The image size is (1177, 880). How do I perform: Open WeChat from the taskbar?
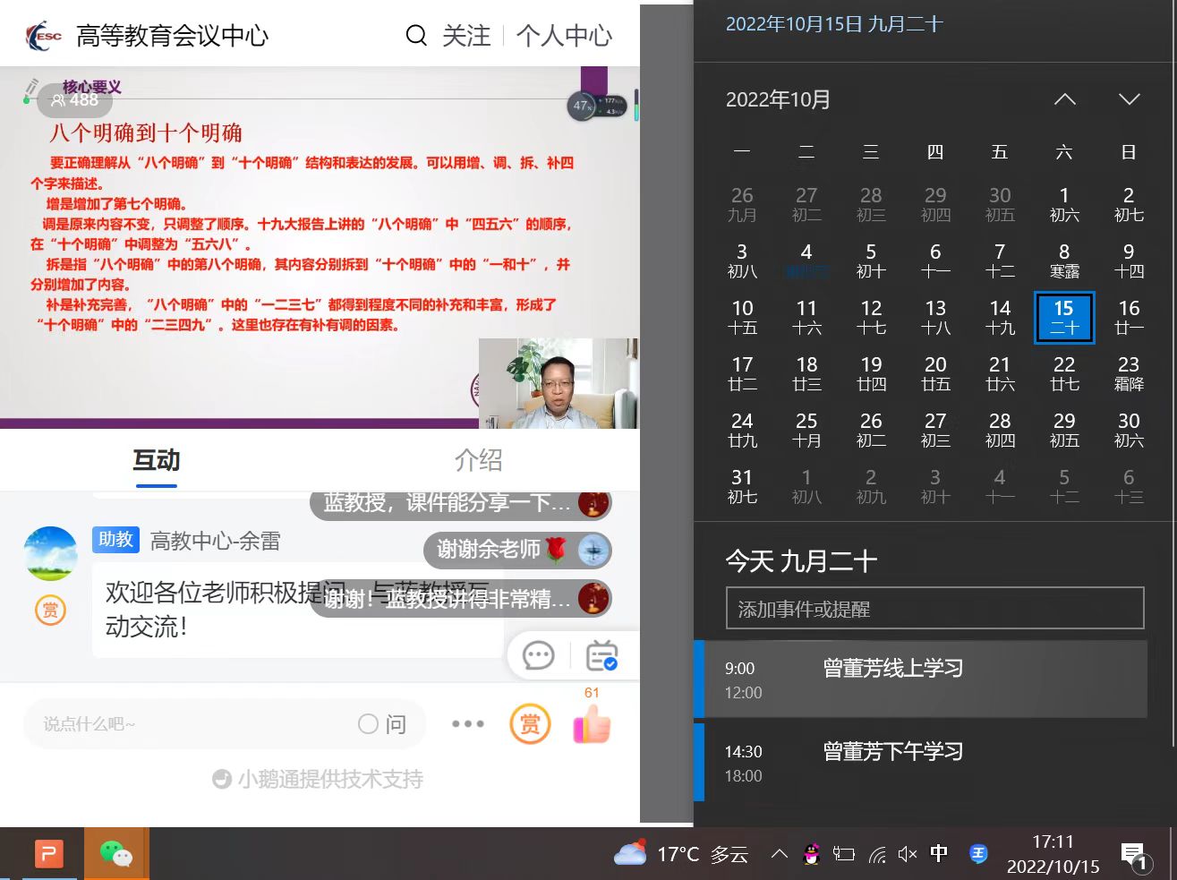point(115,854)
